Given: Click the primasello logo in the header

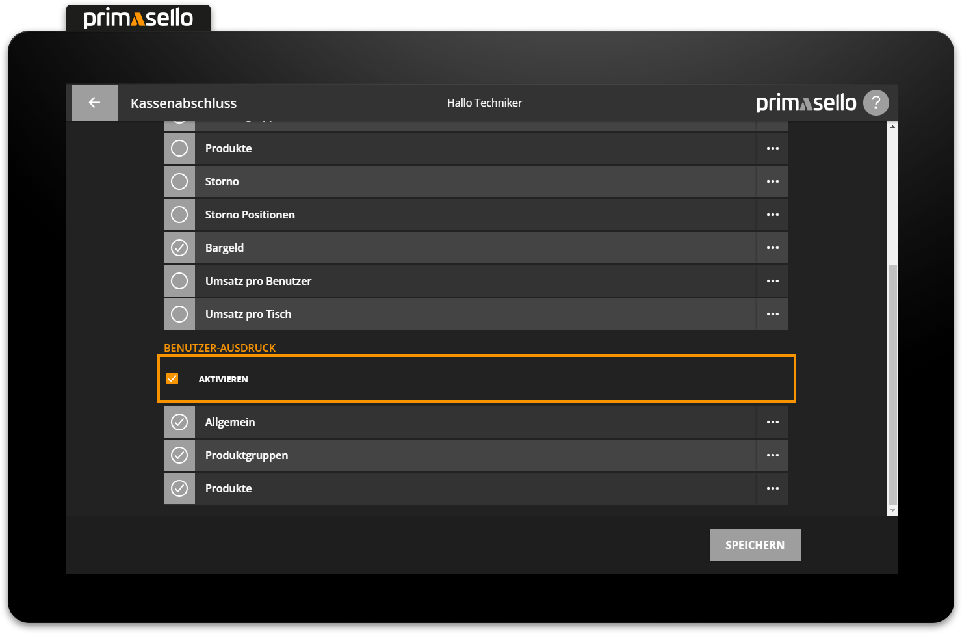Looking at the screenshot, I should [x=806, y=102].
